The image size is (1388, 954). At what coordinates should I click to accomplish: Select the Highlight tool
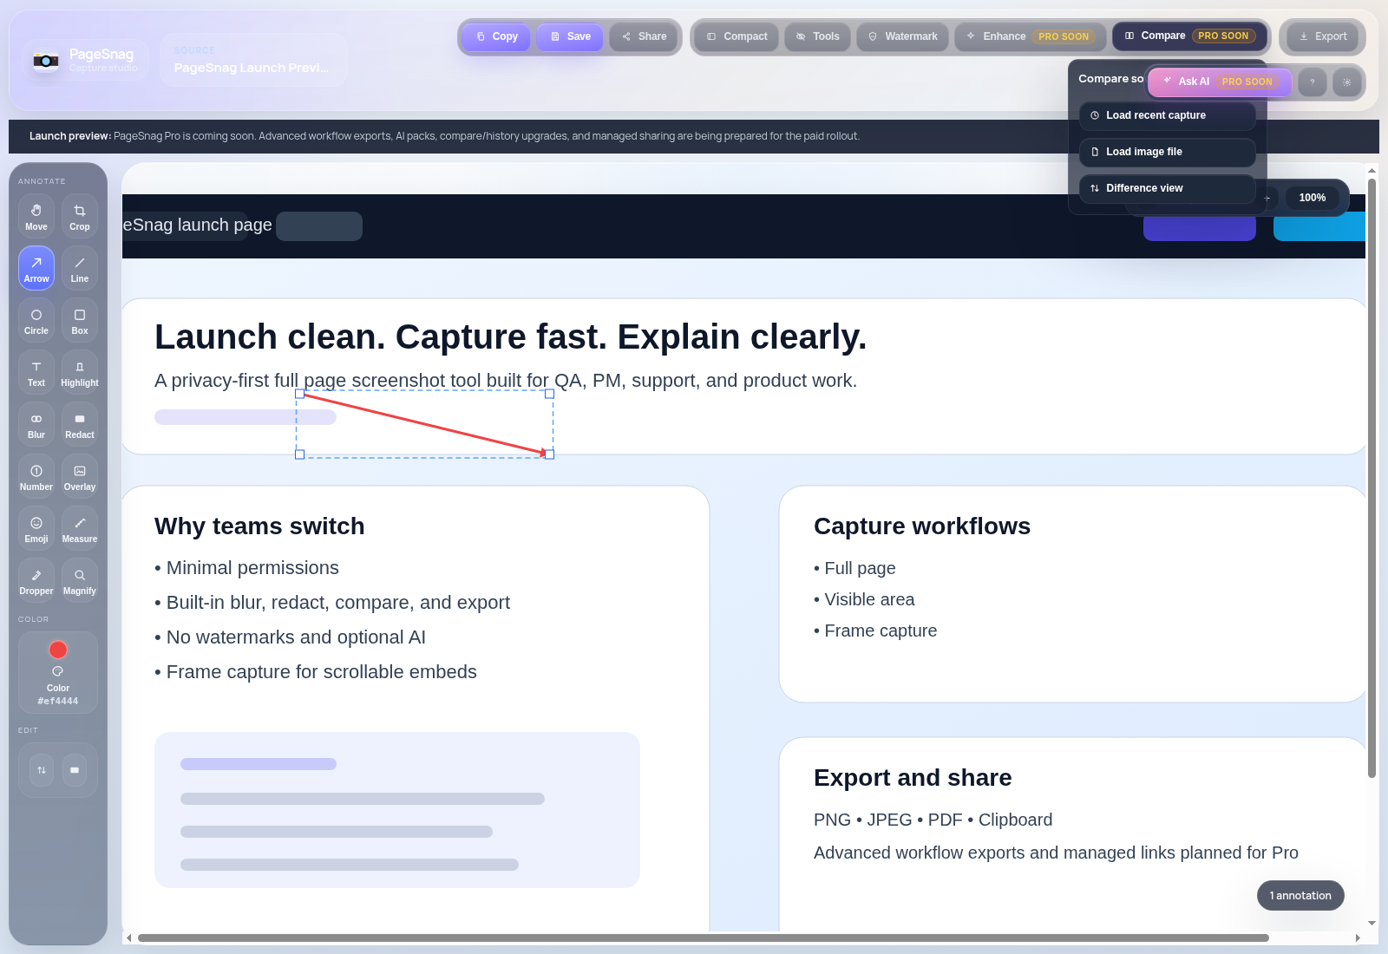pyautogui.click(x=80, y=372)
